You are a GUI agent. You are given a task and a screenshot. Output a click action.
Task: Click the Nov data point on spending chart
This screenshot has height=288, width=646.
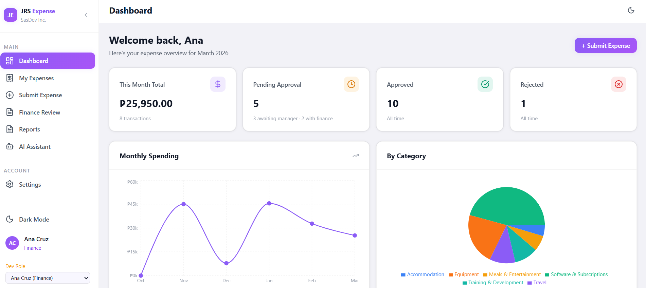[183, 204]
